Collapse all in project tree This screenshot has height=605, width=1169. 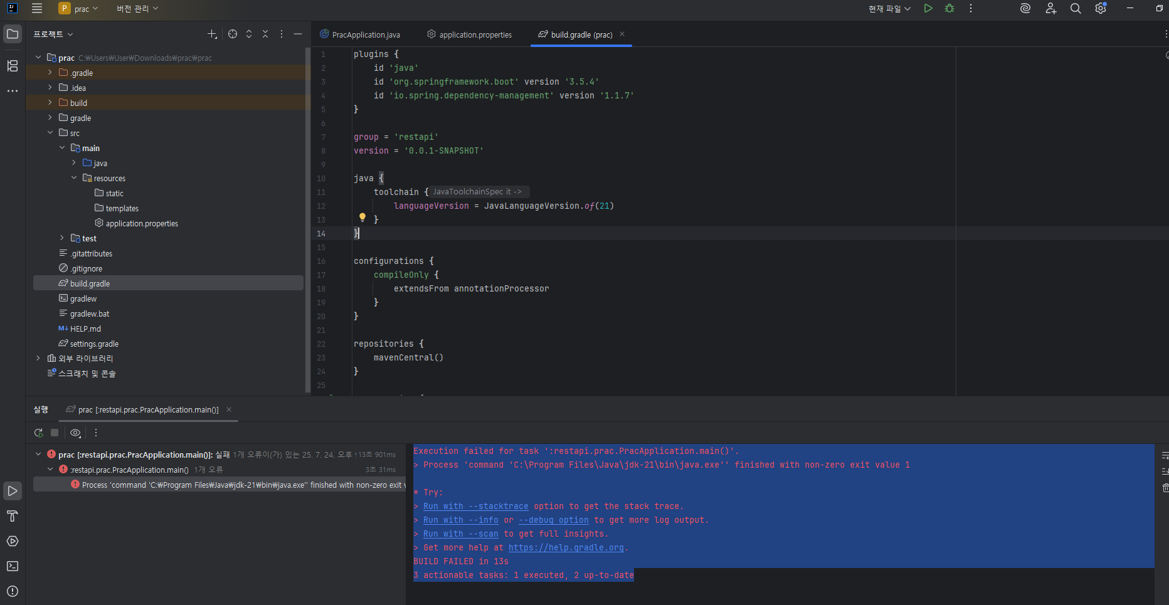(265, 34)
